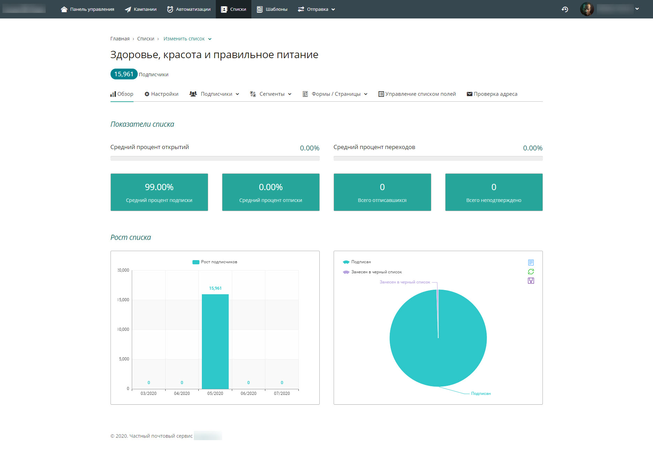The width and height of the screenshot is (653, 452).
Task: Toggle Занесен в черный список legend item
Action: click(372, 272)
